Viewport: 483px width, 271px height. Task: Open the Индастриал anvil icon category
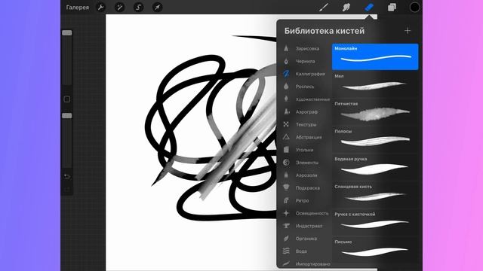point(286,226)
